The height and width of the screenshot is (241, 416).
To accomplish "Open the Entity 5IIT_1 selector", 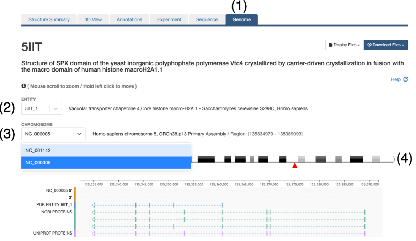I will (x=42, y=109).
